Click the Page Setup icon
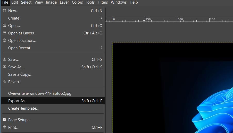 coord(4,120)
